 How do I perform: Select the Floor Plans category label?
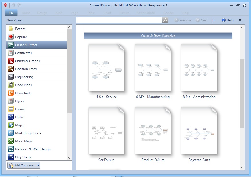coord(23,85)
